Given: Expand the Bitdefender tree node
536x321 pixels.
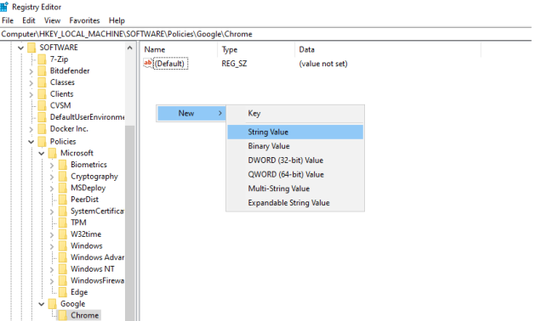Looking at the screenshot, I should [x=31, y=71].
